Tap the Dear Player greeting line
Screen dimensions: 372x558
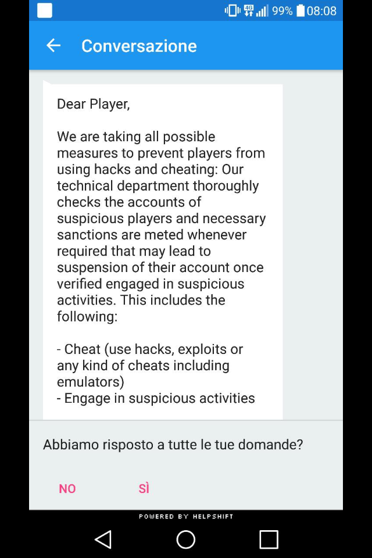93,104
